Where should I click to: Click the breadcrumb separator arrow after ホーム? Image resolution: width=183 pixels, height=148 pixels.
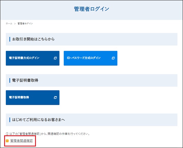(x=15, y=23)
